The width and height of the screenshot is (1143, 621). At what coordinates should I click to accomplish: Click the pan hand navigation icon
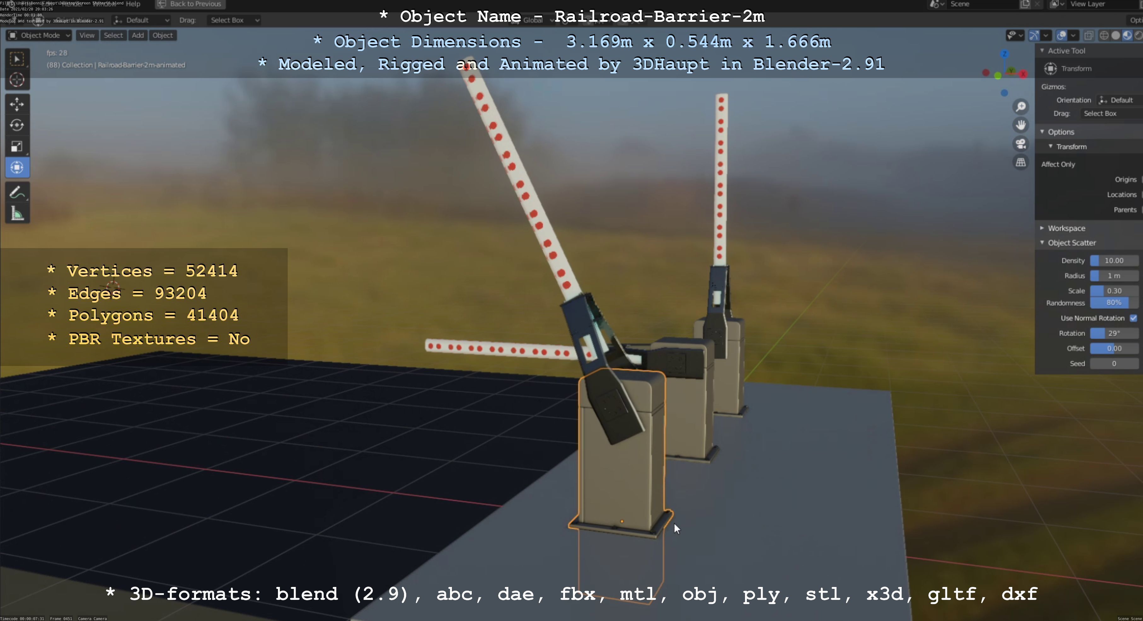1020,125
